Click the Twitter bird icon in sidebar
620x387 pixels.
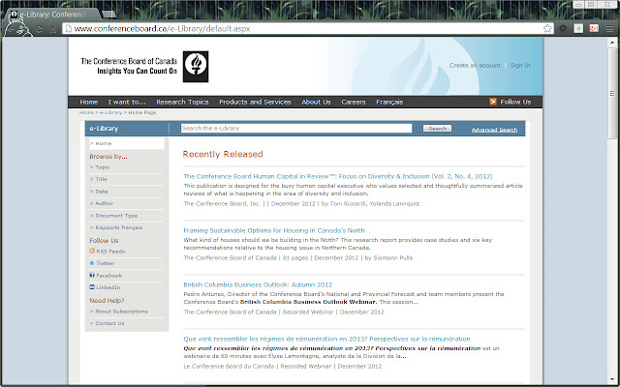pyautogui.click(x=92, y=263)
